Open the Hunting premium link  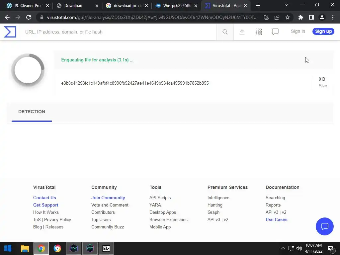[x=215, y=205]
